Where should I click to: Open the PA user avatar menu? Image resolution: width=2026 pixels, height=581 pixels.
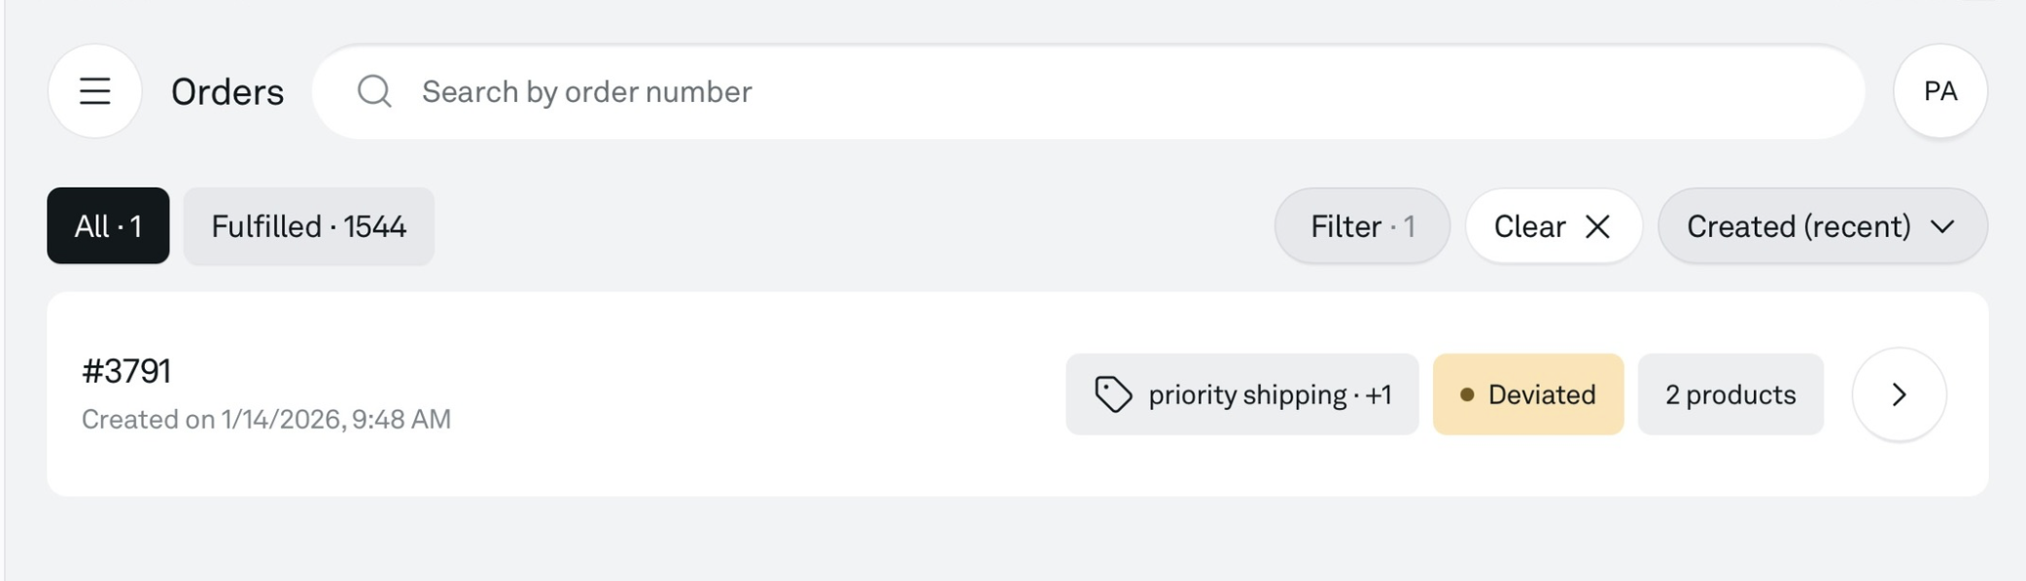[1939, 91]
